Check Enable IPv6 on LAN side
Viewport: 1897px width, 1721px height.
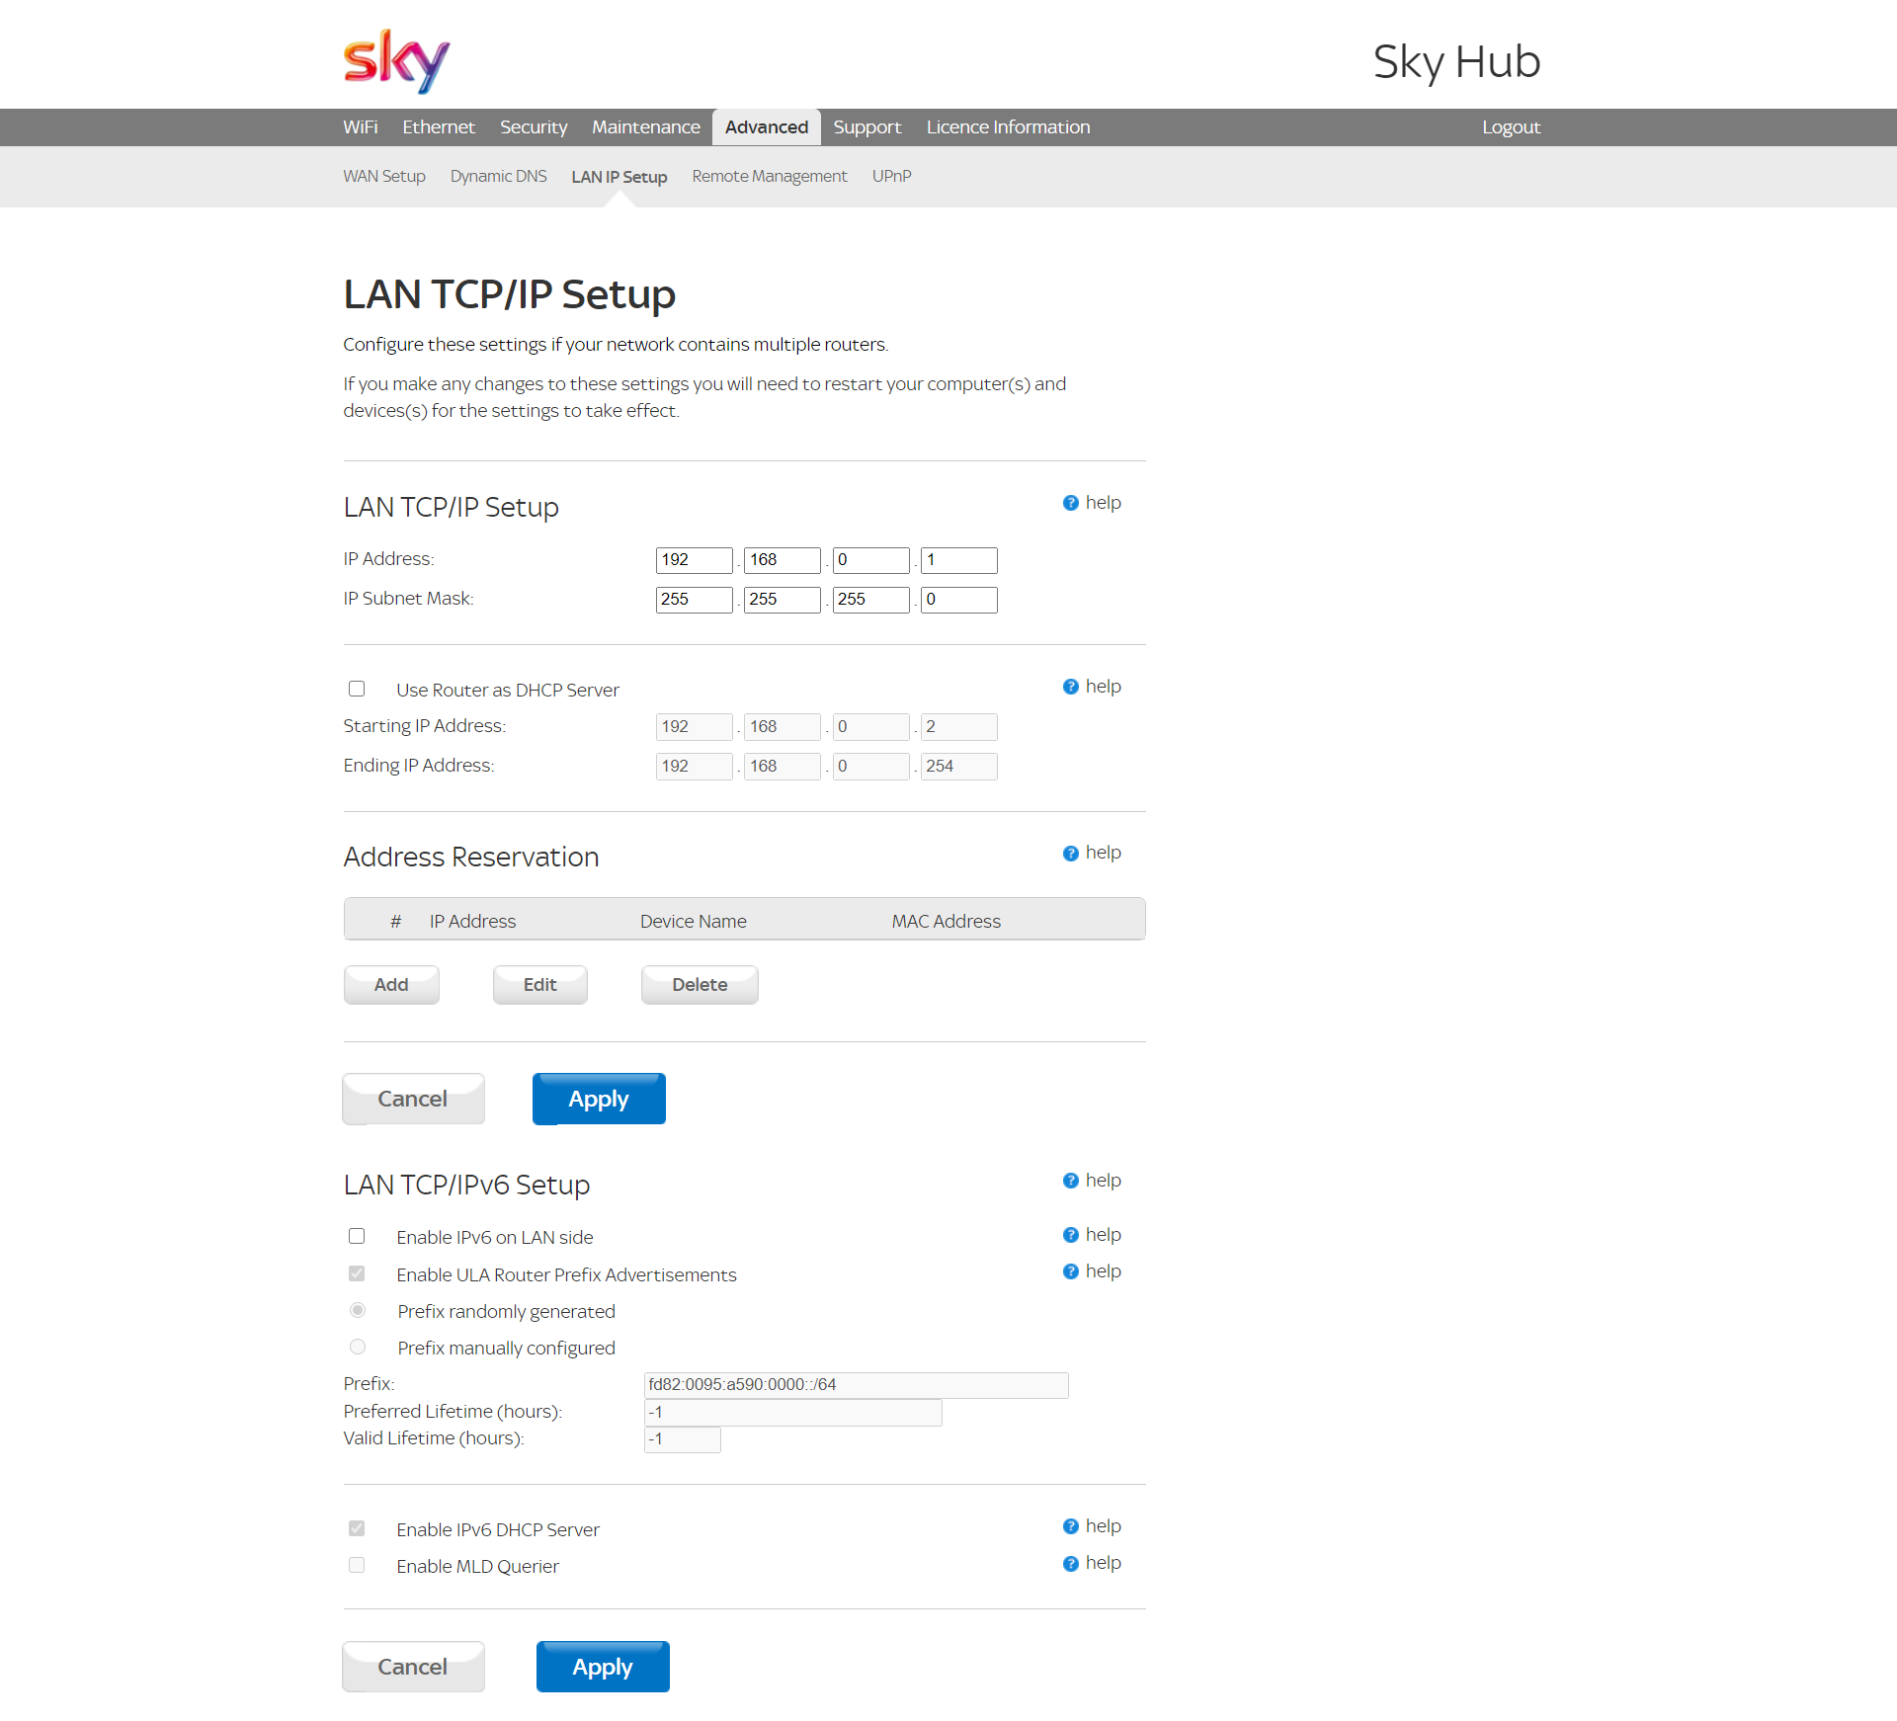pos(357,1236)
